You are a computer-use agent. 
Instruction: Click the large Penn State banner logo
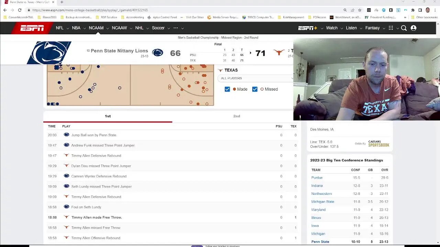pos(49,53)
